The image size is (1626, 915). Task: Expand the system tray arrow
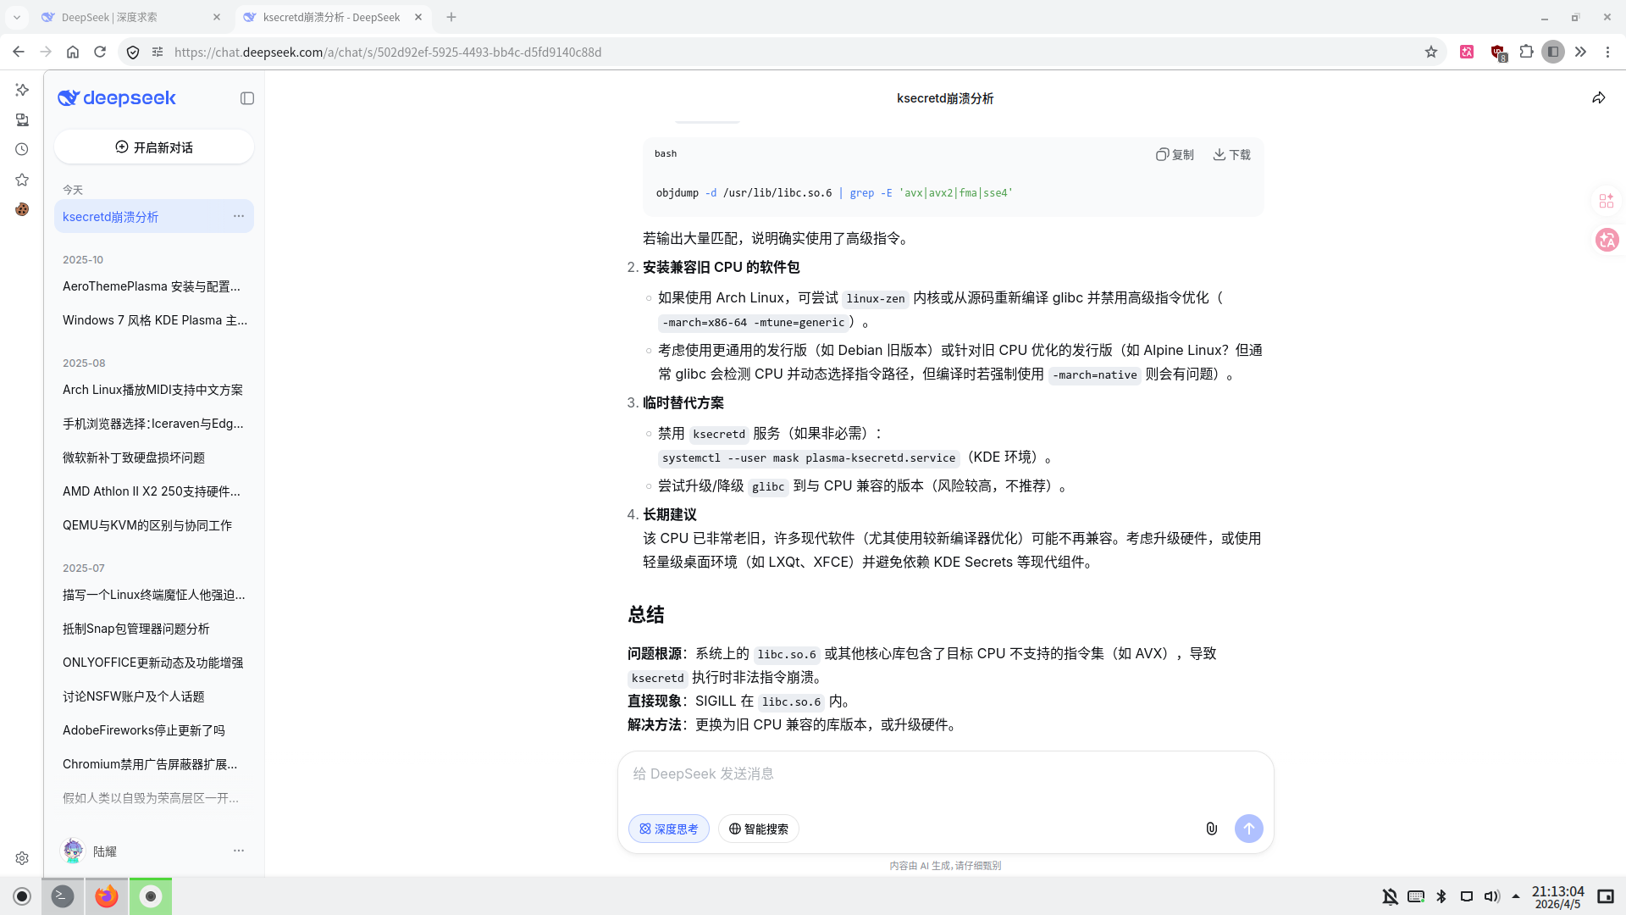1516,896
